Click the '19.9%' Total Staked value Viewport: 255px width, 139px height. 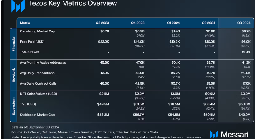[246, 52]
